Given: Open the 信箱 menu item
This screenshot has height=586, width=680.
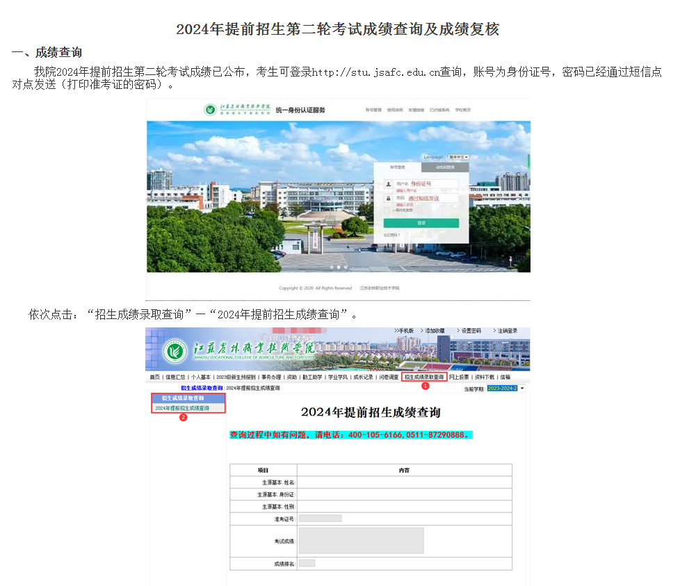Looking at the screenshot, I should tap(505, 377).
